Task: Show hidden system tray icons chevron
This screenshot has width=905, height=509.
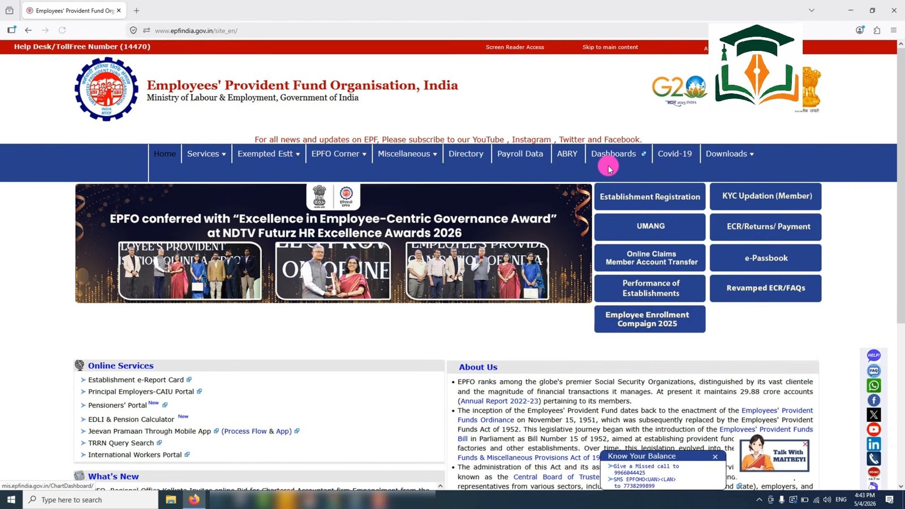Action: (759, 499)
